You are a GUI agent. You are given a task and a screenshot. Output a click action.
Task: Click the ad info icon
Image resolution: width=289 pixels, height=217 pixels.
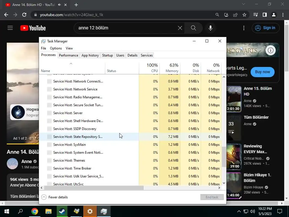271,50
